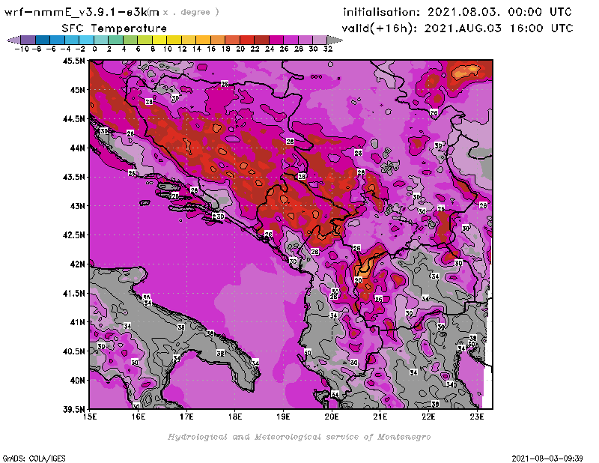Choose the yellow 8 to 10 legend swatch
This screenshot has width=599, height=463.
(159, 40)
